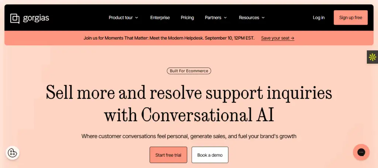Click the Built For Ecommerce badge
378x168 pixels.
click(189, 71)
